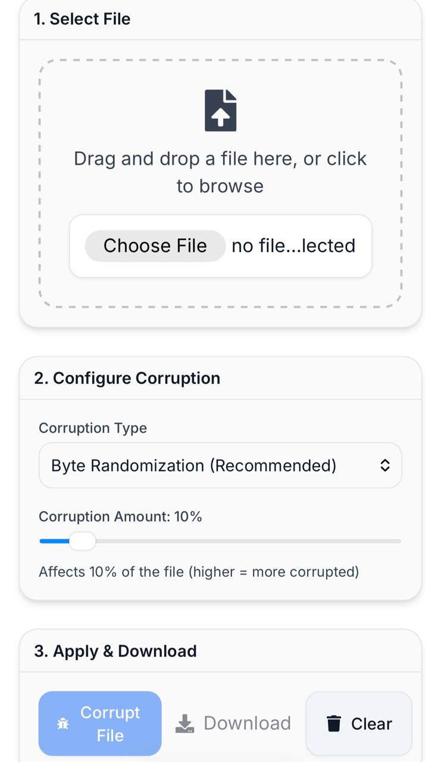Click the trash can icon

(x=334, y=724)
